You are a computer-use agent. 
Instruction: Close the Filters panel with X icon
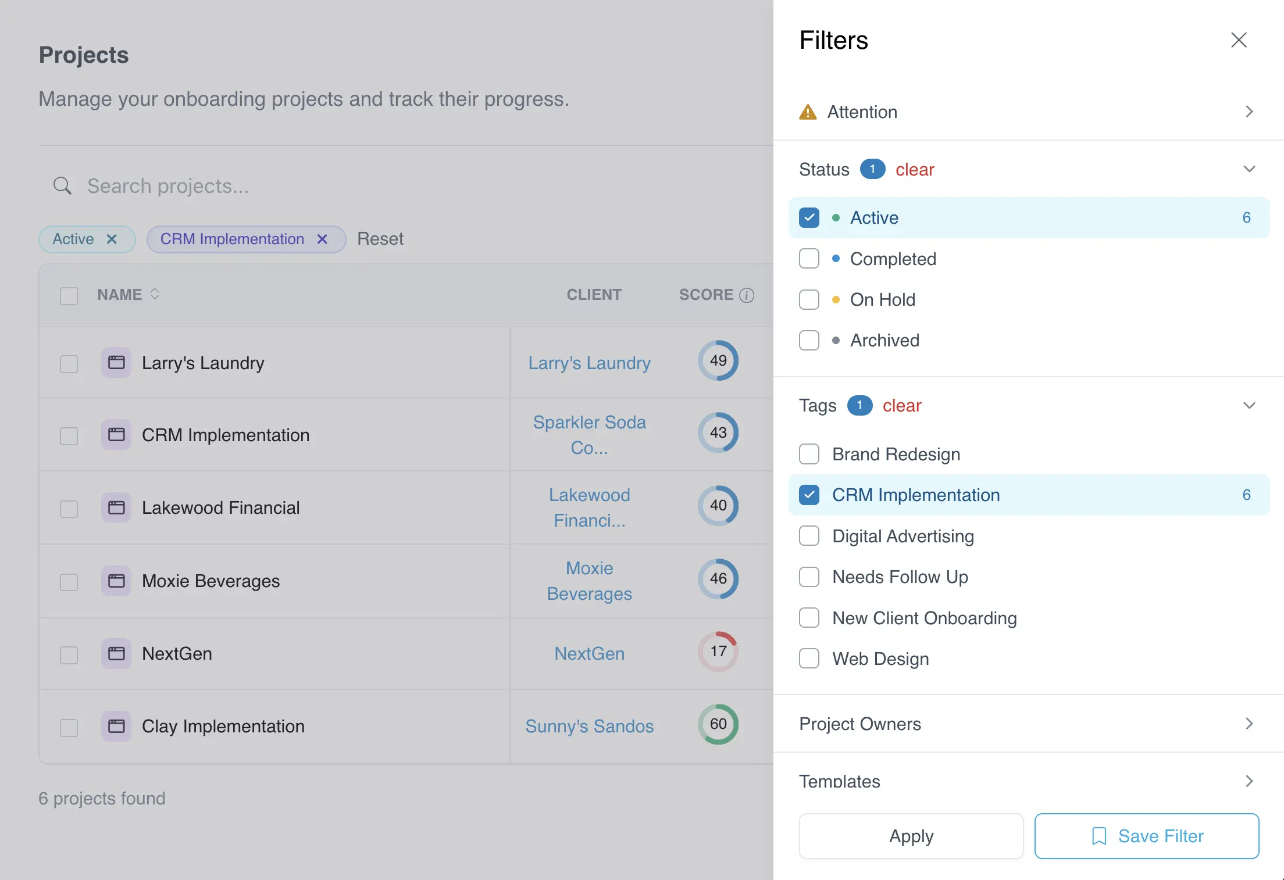pos(1239,40)
